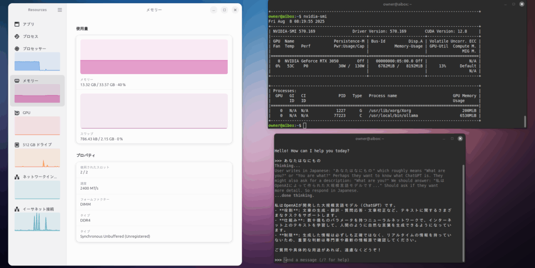The image size is (535, 268).
Task: Click the プロセス icon in sidebar
Action: (17, 37)
